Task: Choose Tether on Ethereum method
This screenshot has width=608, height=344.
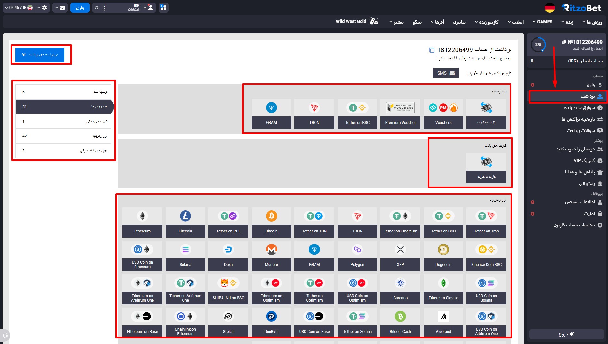Action: pyautogui.click(x=400, y=222)
